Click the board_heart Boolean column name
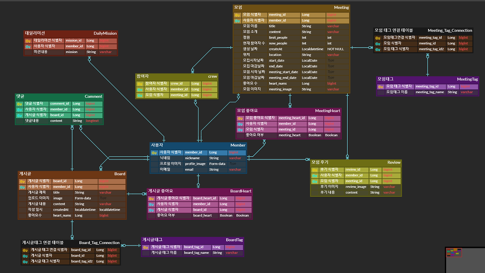Screen dimensions: 485x273 pyautogui.click(x=202, y=216)
